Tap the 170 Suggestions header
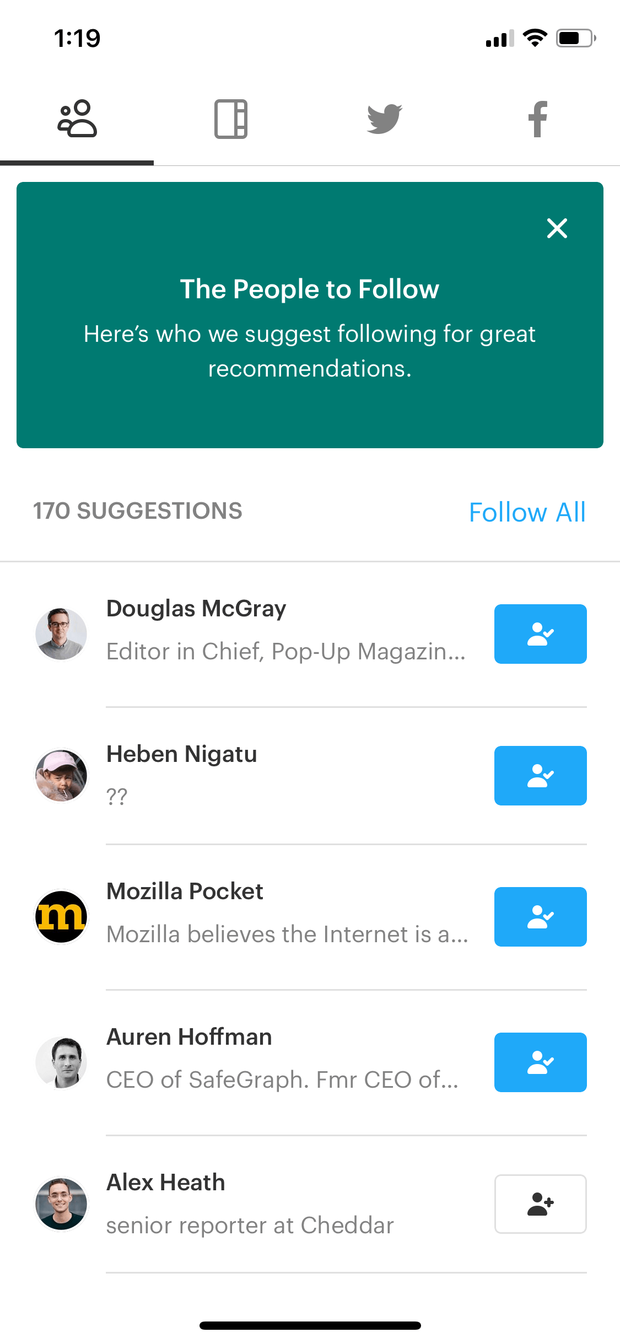The height and width of the screenshot is (1343, 620). point(138,511)
